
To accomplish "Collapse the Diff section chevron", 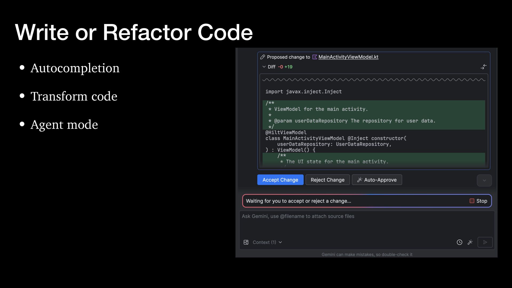I will click(x=264, y=67).
